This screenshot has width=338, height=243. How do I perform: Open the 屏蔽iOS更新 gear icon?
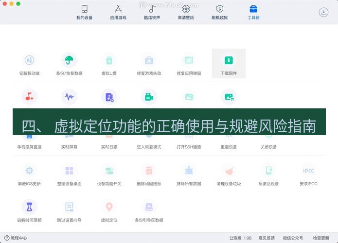[29, 171]
